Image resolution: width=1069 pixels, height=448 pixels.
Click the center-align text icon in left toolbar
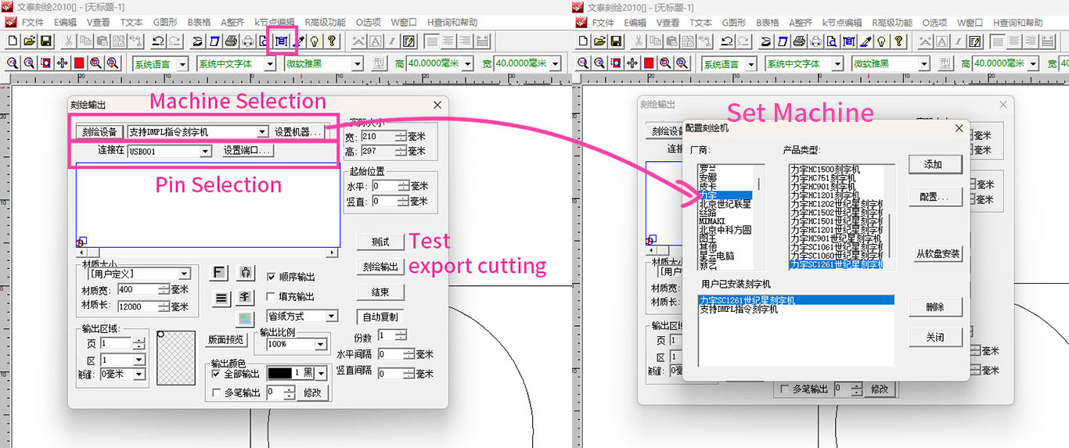pos(448,41)
